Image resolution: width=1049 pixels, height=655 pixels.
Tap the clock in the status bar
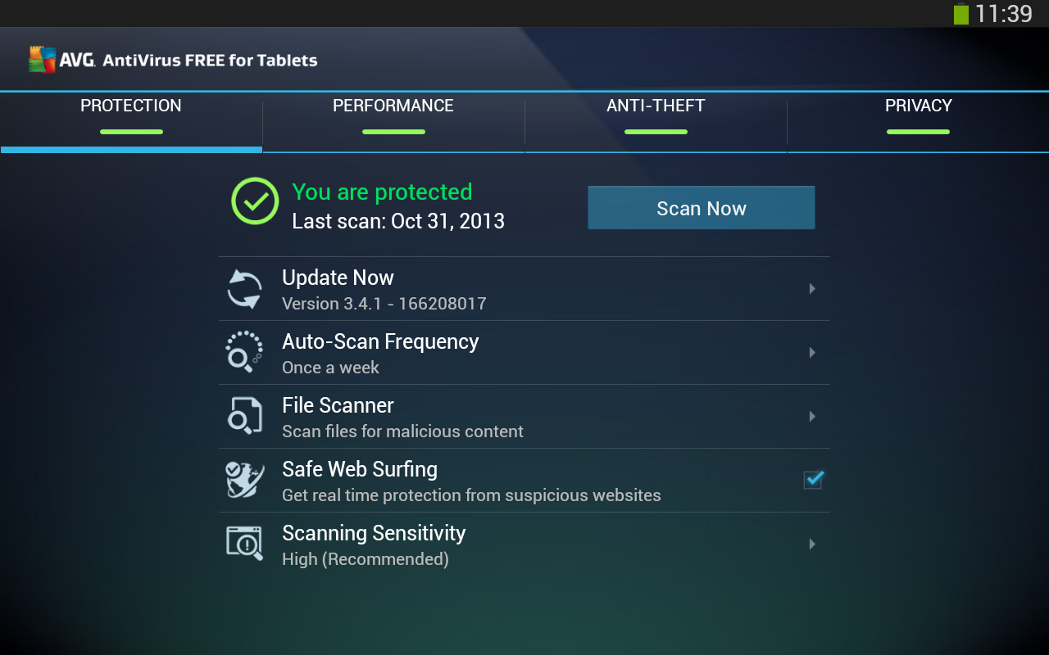(x=1004, y=14)
